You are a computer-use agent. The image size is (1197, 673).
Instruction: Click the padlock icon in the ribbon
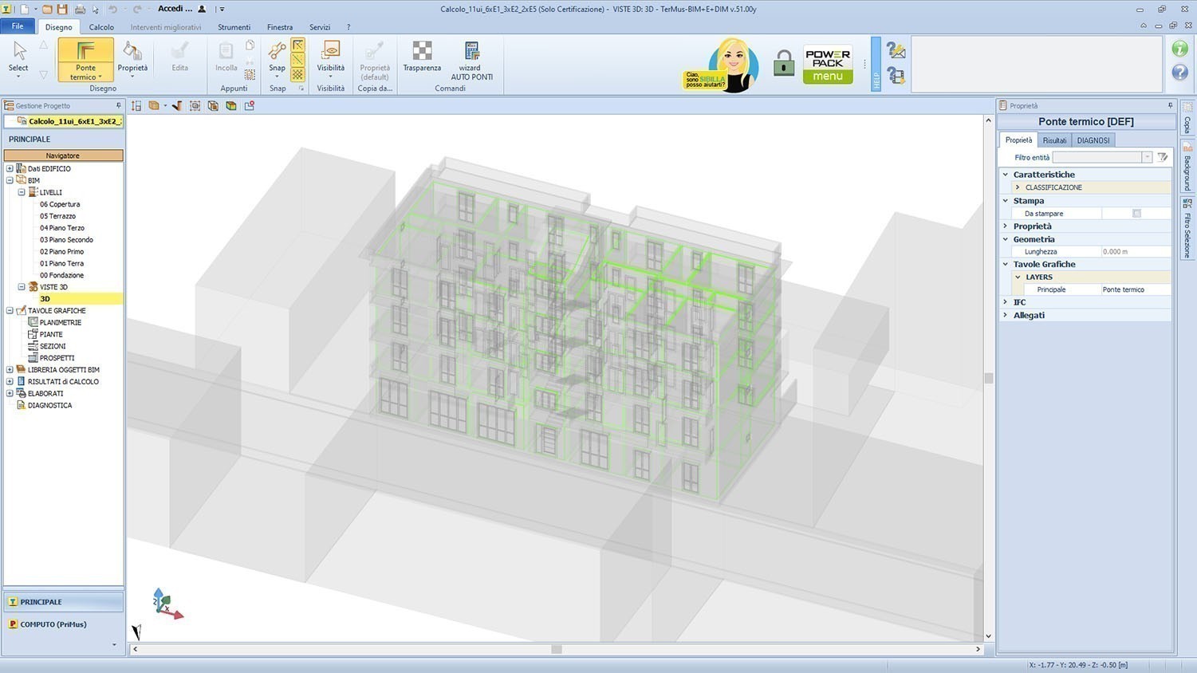784,64
